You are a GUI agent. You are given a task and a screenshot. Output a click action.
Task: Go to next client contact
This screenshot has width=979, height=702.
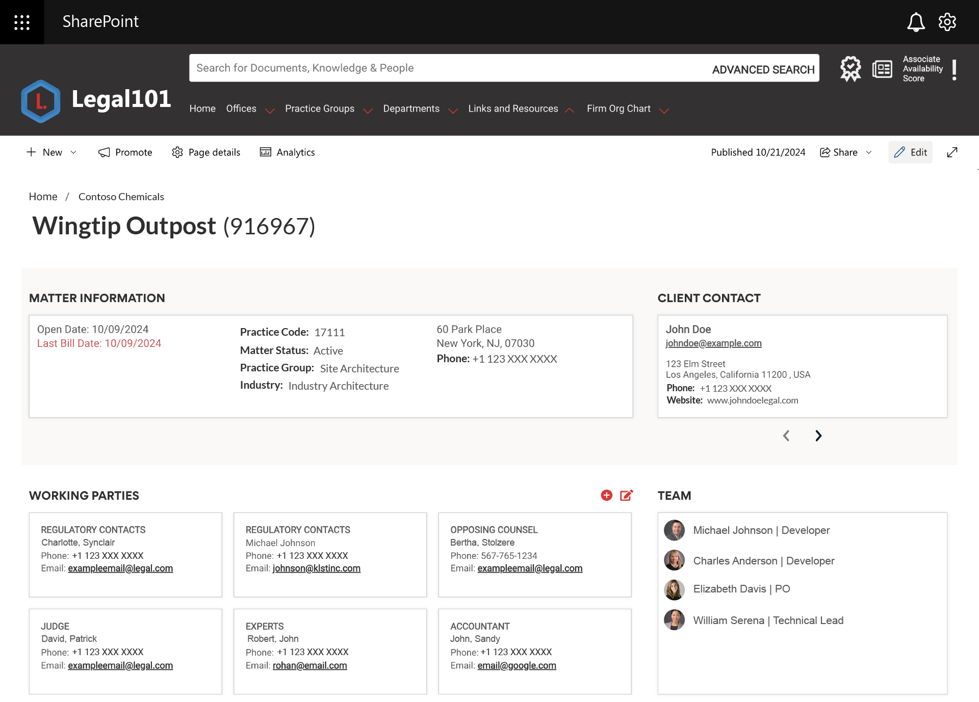click(818, 436)
